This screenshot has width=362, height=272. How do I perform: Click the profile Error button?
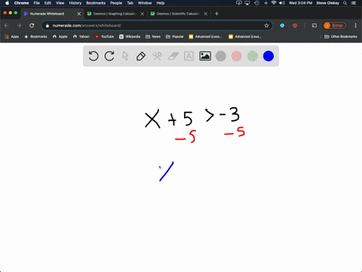(x=335, y=26)
